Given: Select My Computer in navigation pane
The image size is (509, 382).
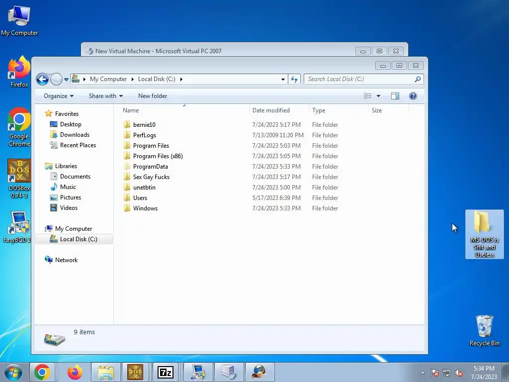Looking at the screenshot, I should tap(74, 229).
